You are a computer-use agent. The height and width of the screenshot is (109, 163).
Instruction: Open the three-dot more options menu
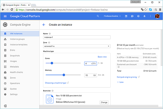point(150,16)
